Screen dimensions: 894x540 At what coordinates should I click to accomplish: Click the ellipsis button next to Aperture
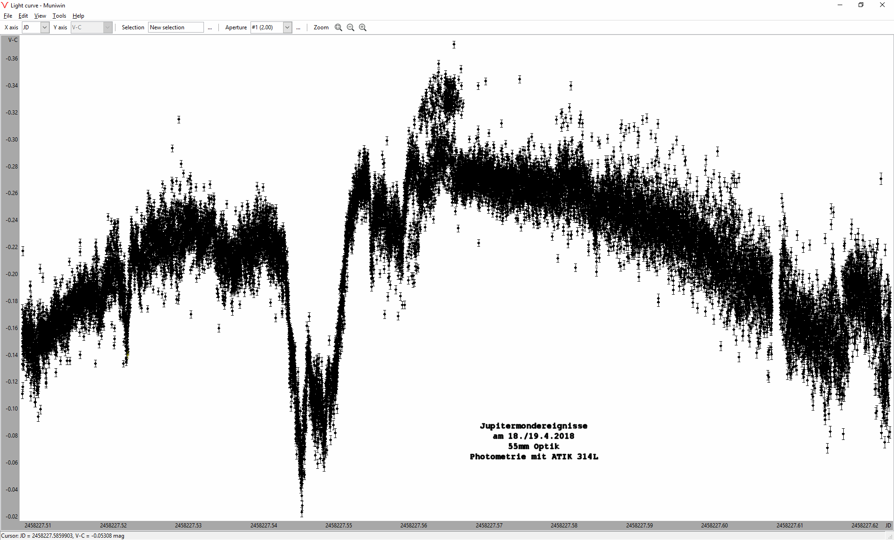pos(298,27)
